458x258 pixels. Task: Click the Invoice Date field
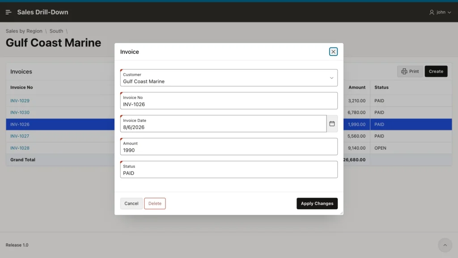pyautogui.click(x=223, y=124)
